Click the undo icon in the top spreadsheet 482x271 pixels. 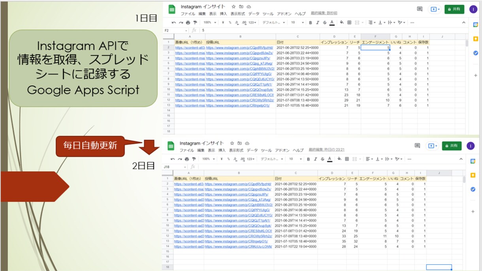coord(174,23)
